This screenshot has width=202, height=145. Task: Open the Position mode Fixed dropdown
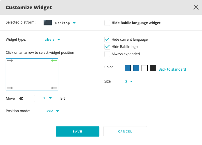(x=51, y=111)
